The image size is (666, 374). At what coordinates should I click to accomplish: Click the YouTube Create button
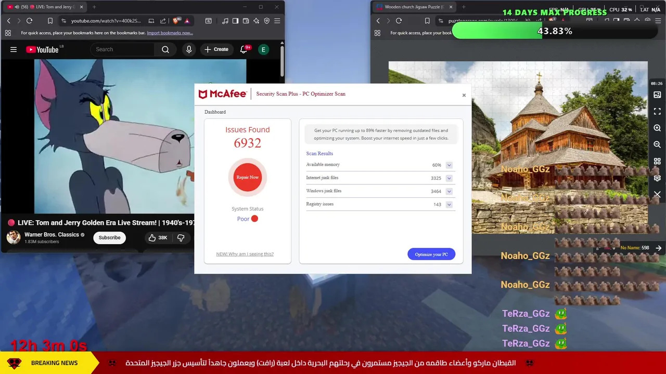click(216, 49)
